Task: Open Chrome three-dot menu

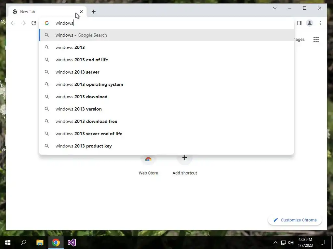Action: pos(320,23)
